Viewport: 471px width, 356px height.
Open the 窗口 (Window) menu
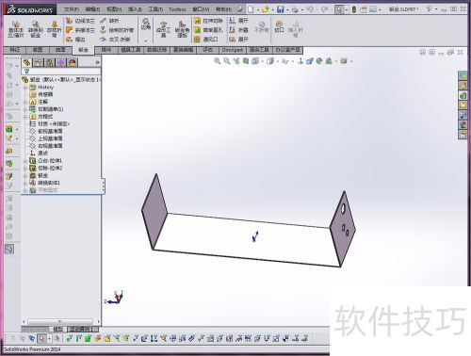pos(201,9)
